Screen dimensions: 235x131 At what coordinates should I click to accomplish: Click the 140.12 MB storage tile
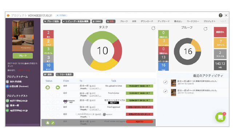[x=220, y=65]
